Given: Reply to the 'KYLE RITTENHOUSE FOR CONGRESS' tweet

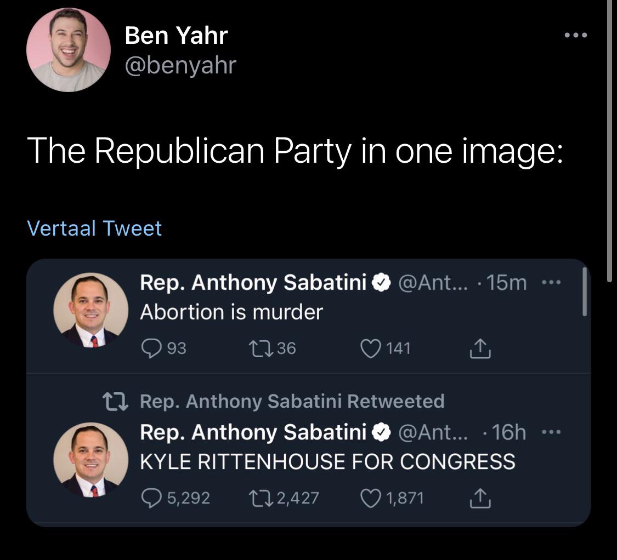Looking at the screenshot, I should 149,498.
